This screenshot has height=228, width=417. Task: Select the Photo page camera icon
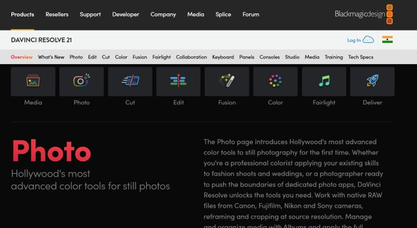click(x=81, y=81)
